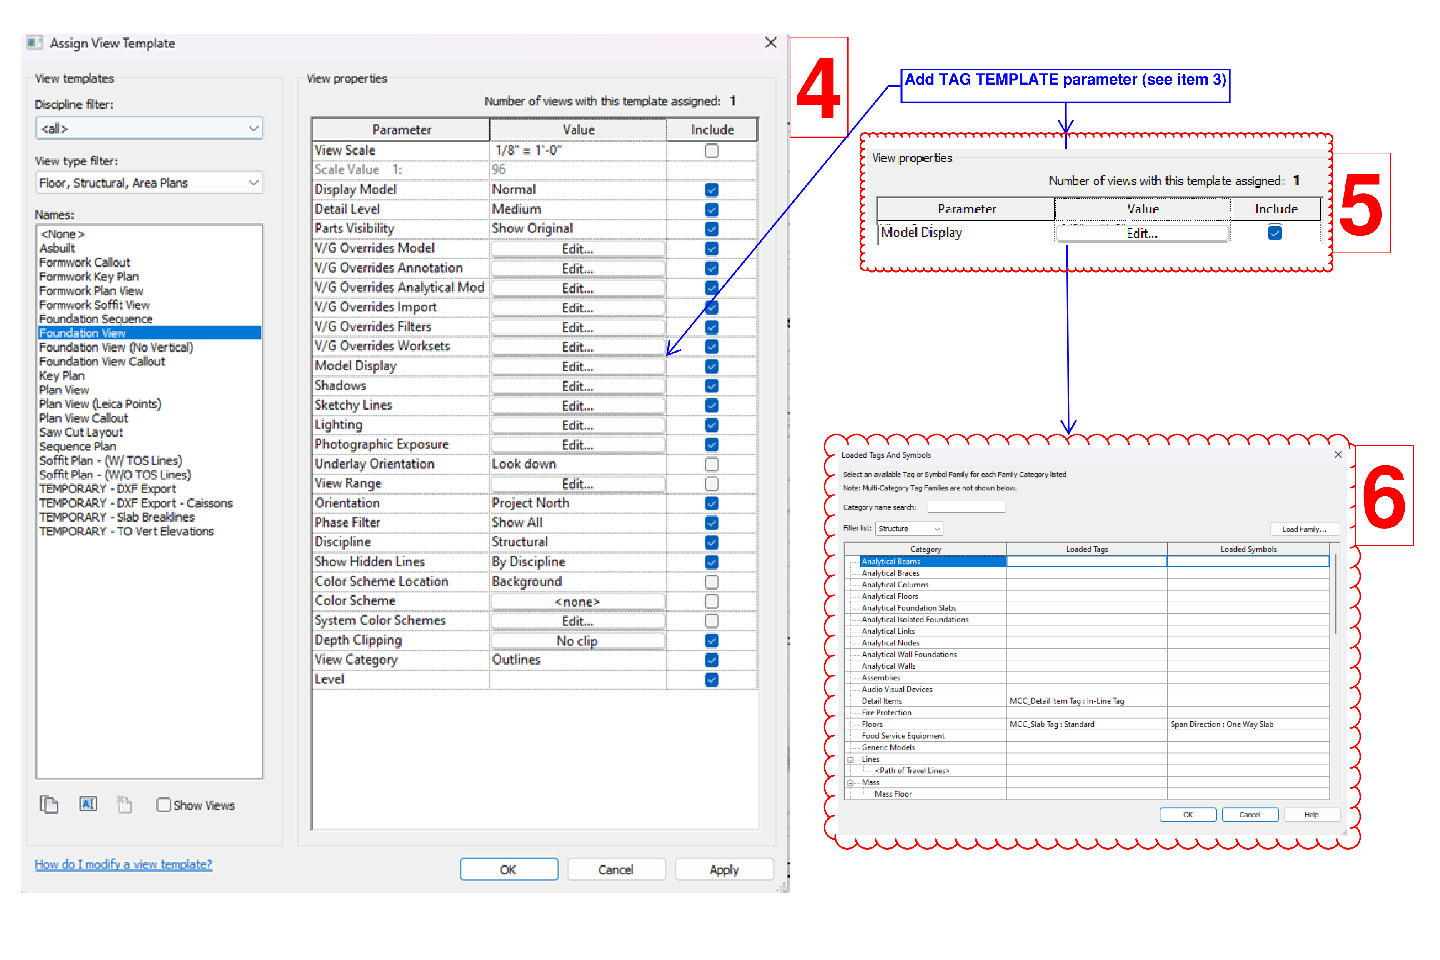Open the Filter list Structure dropdown

tap(909, 529)
